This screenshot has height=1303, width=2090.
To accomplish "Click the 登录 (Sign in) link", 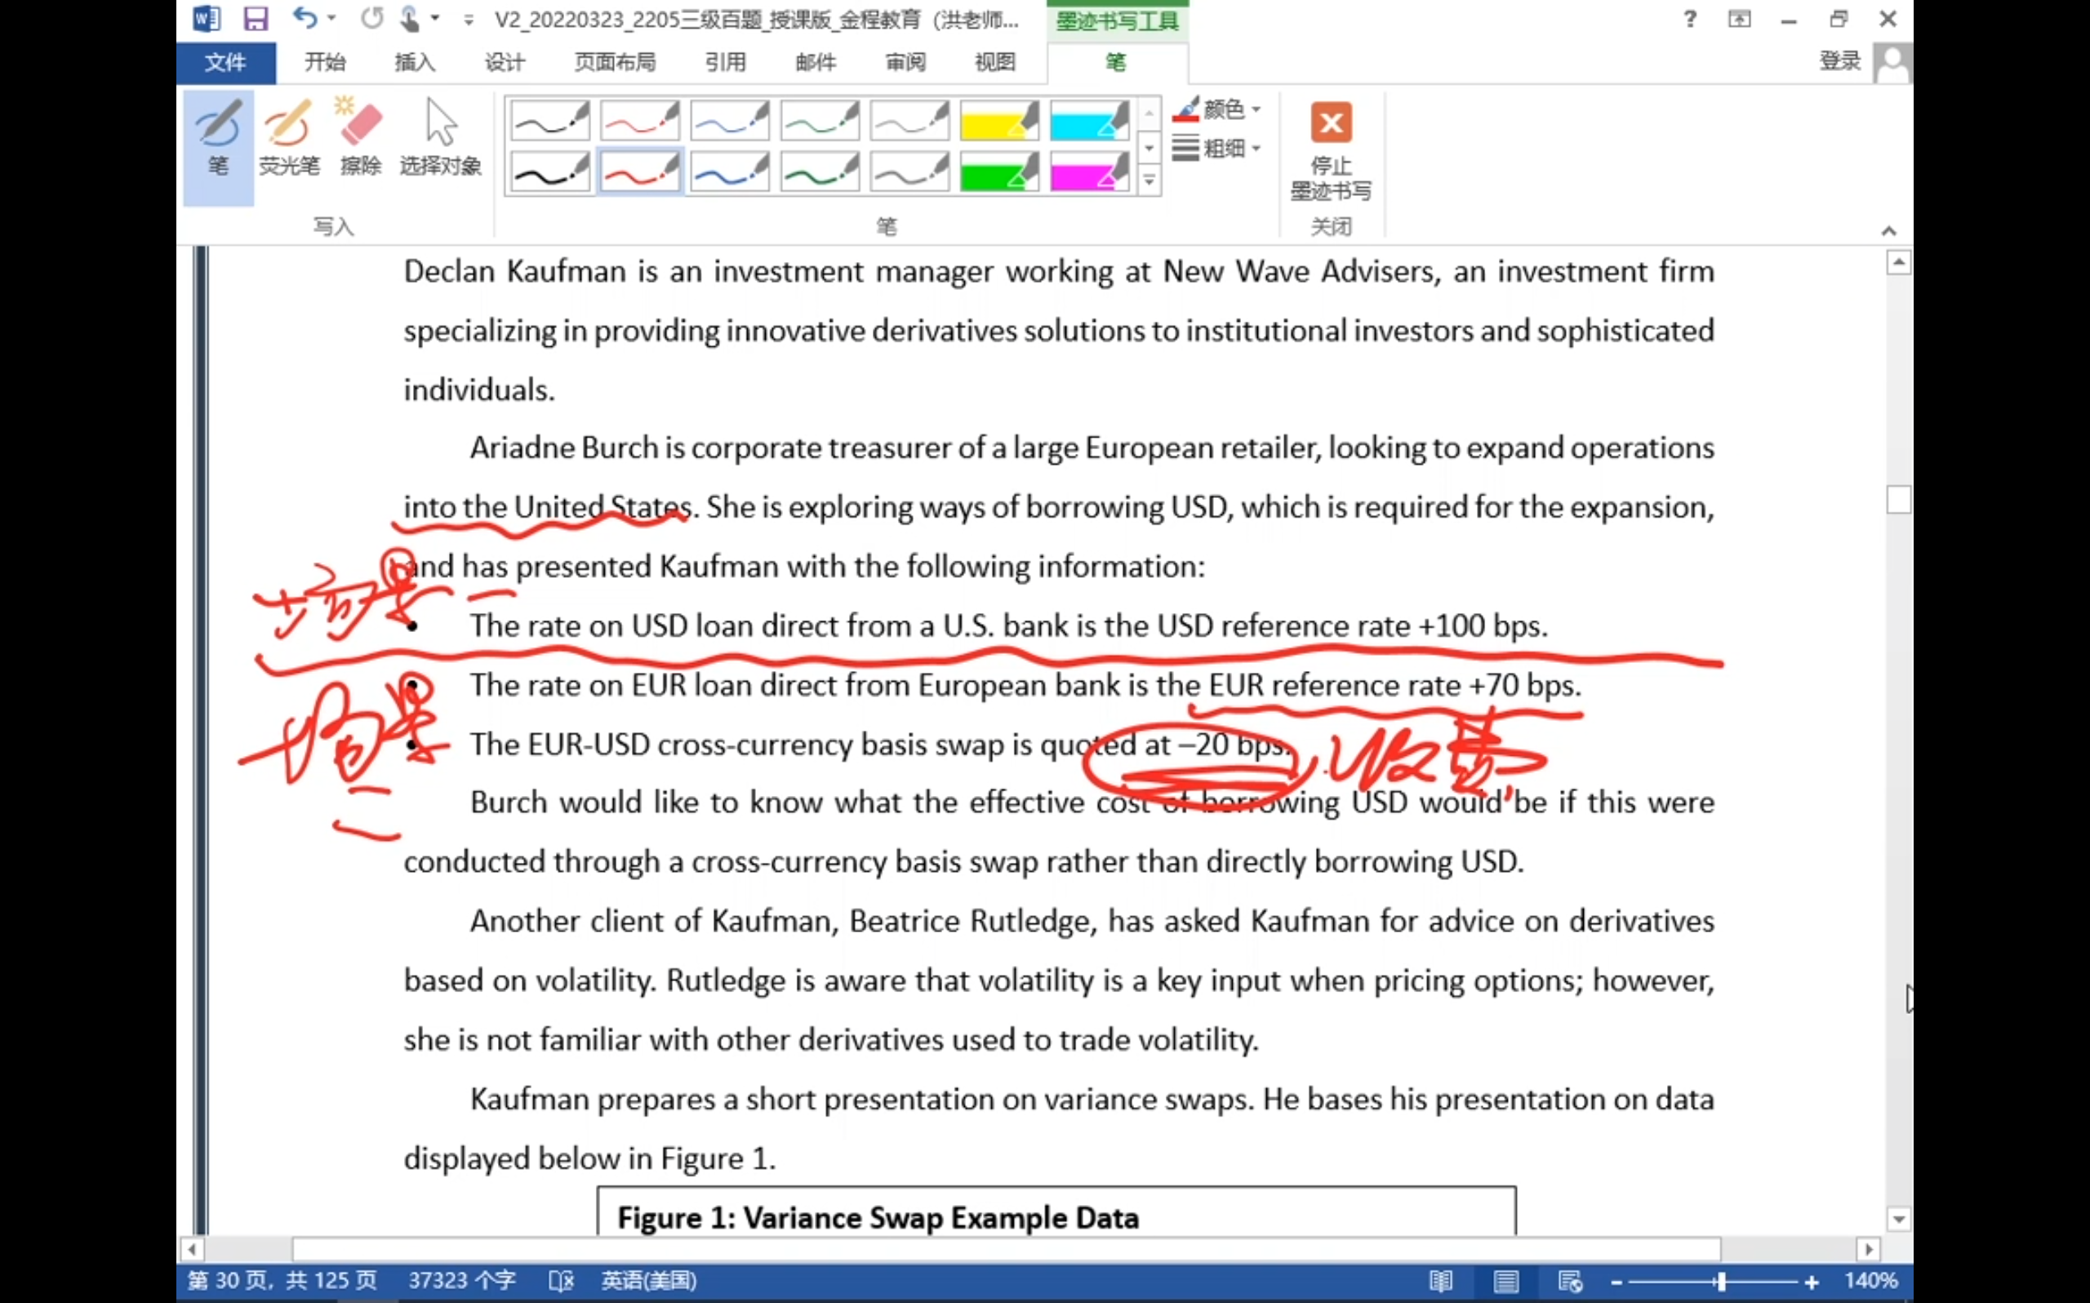I will [x=1839, y=62].
